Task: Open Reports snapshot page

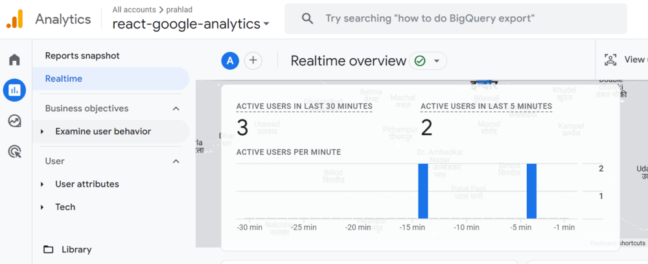Action: click(x=82, y=56)
